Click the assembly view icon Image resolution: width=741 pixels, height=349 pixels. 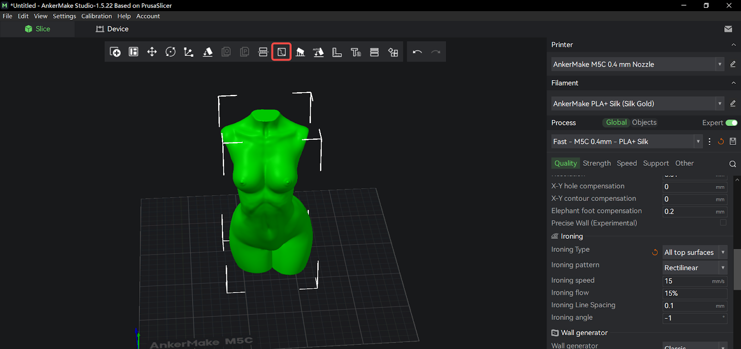393,52
